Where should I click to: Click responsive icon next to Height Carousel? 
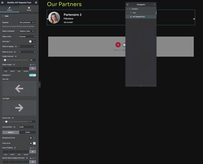coord(16,56)
